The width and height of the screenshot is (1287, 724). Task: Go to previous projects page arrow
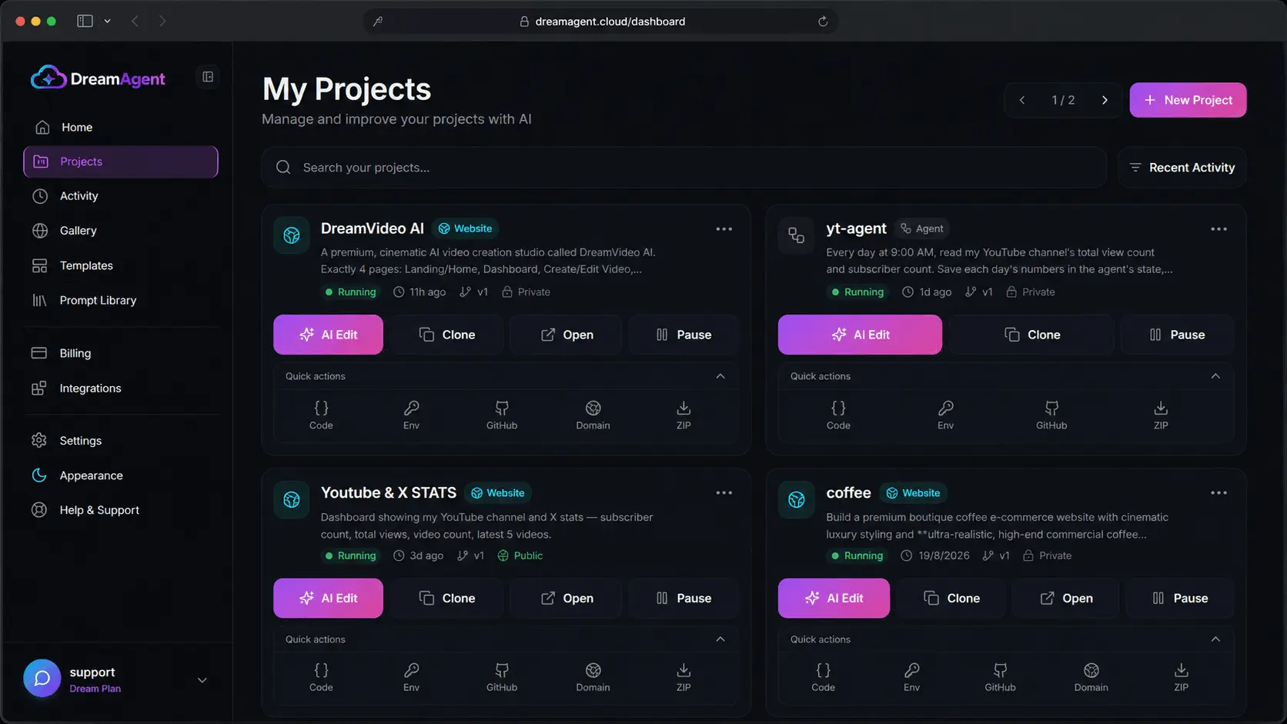(x=1022, y=100)
